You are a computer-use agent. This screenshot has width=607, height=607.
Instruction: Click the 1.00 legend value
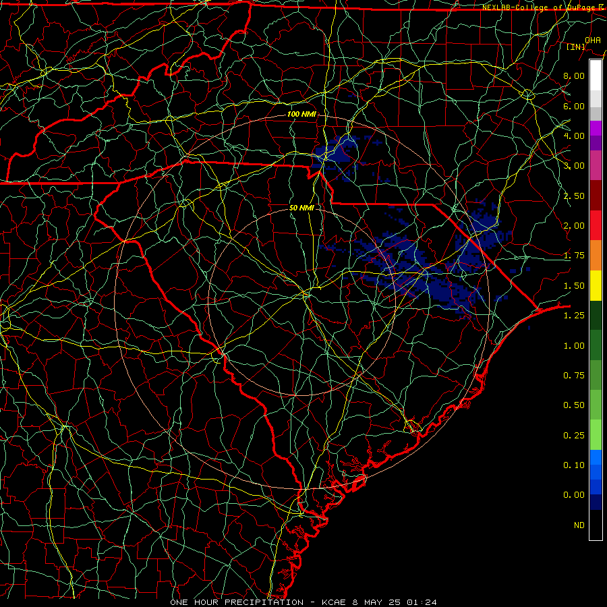574,346
